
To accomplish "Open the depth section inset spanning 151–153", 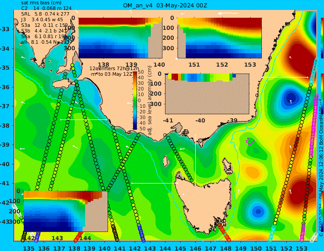I will [x=219, y=38].
